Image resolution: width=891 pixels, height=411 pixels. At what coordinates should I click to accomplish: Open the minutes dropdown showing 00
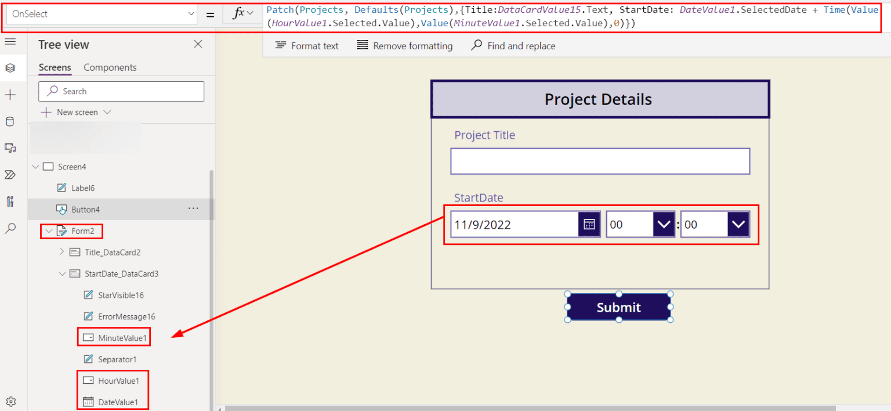738,224
